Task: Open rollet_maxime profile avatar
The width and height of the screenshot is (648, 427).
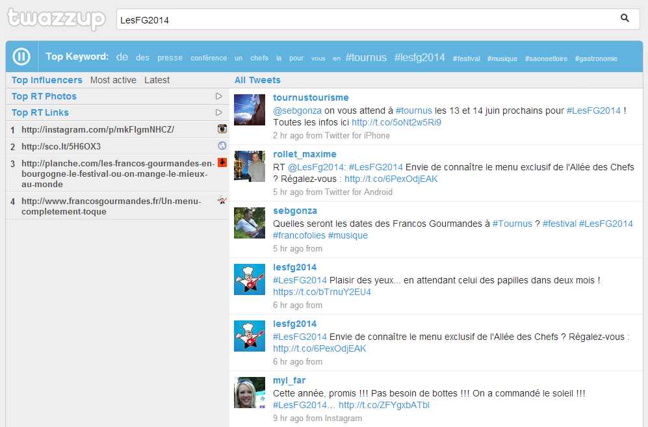Action: 250,166
